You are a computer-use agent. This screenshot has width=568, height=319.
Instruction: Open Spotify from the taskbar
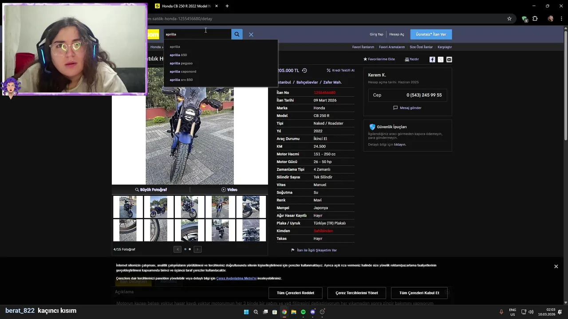304,312
